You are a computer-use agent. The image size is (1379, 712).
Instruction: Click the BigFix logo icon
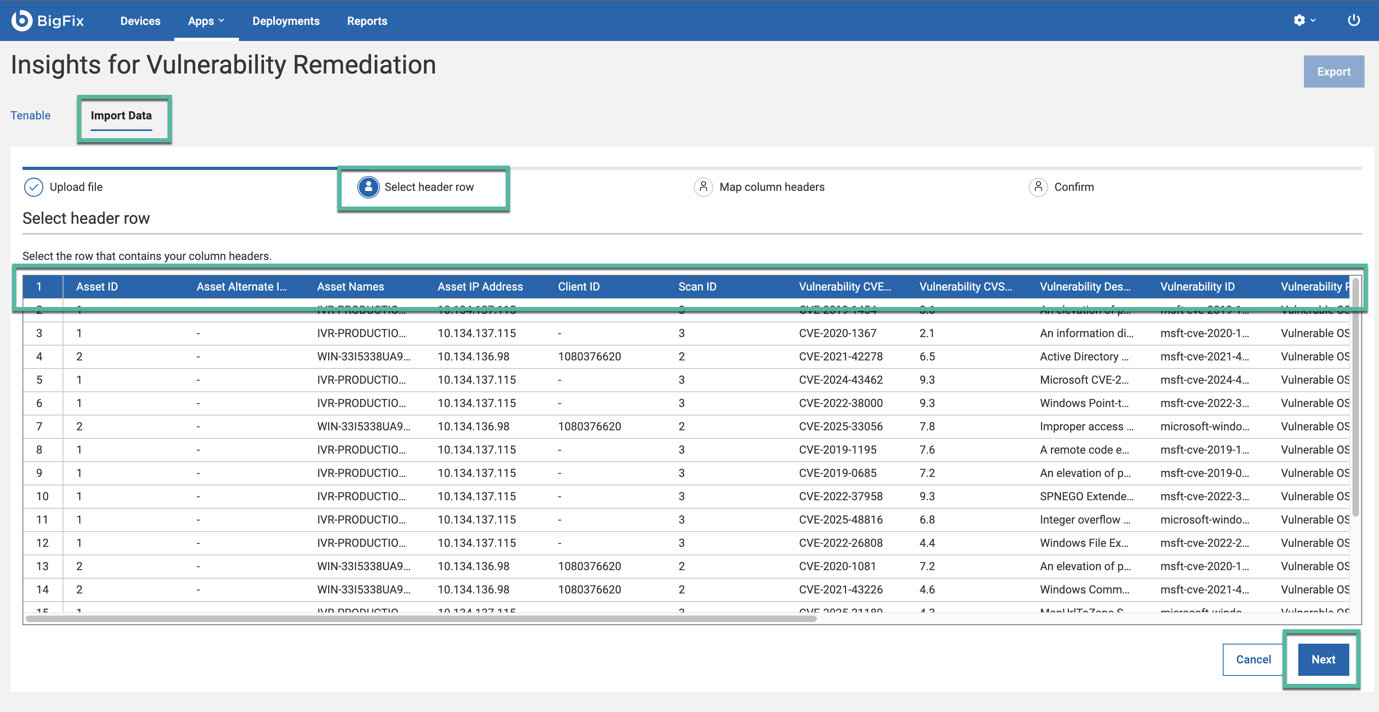[22, 20]
